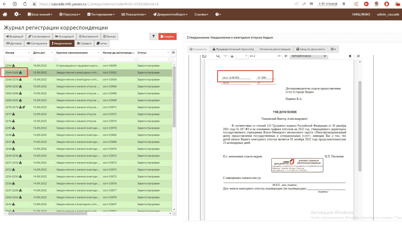Screen dimensions: 402x228
Task: Zoom out the PDF with minus
Action: [279, 56]
